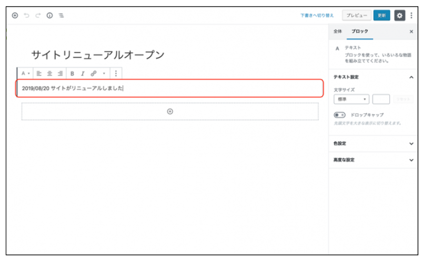Center align the paragraph text
This screenshot has height=261, width=423.
pyautogui.click(x=49, y=73)
